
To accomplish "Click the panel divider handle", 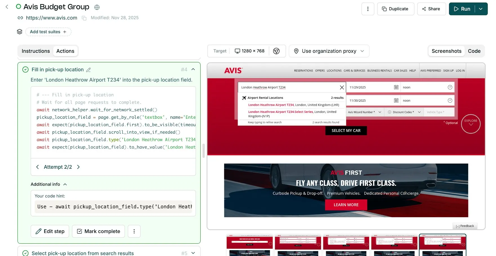I will [x=204, y=150].
